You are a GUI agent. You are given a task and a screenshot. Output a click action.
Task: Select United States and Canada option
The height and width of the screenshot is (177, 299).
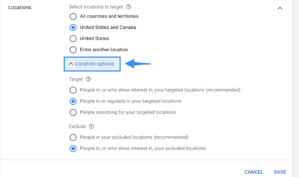point(73,27)
